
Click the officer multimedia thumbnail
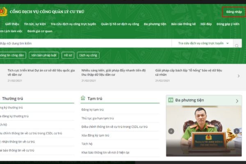[x=204, y=131]
